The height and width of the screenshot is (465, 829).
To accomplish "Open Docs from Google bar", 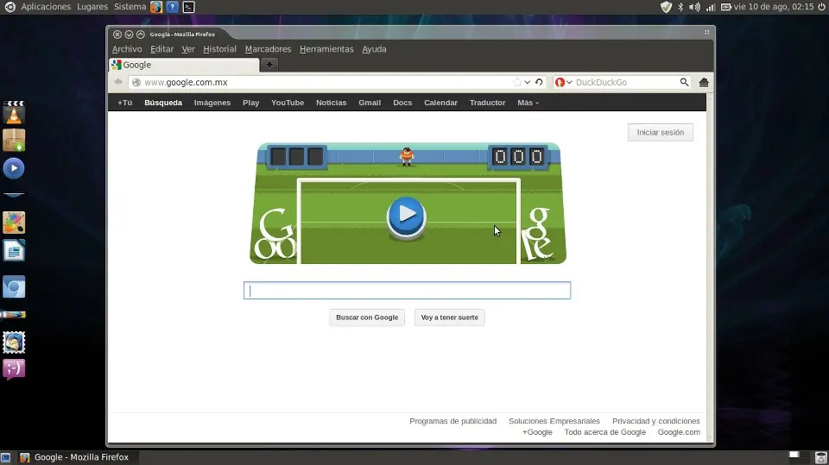I will (402, 103).
